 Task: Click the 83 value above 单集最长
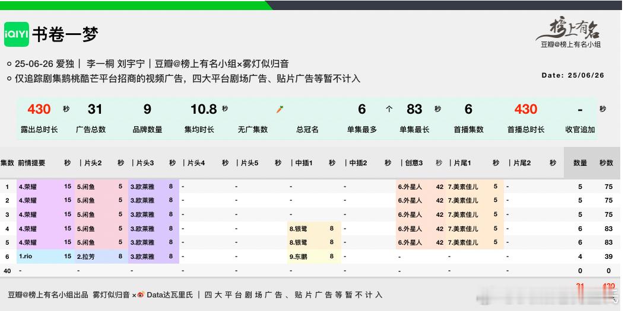(414, 109)
